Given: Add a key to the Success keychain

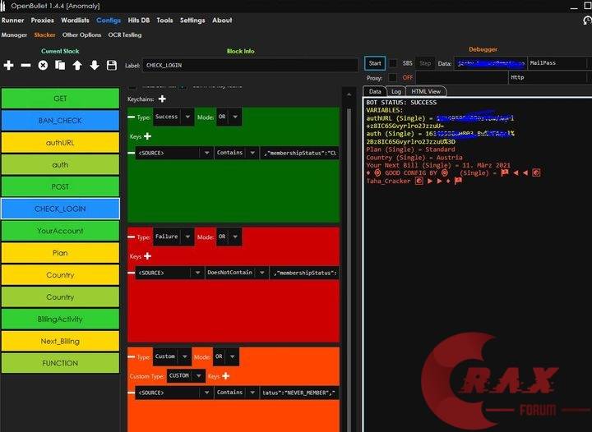Looking at the screenshot, I should pos(148,136).
